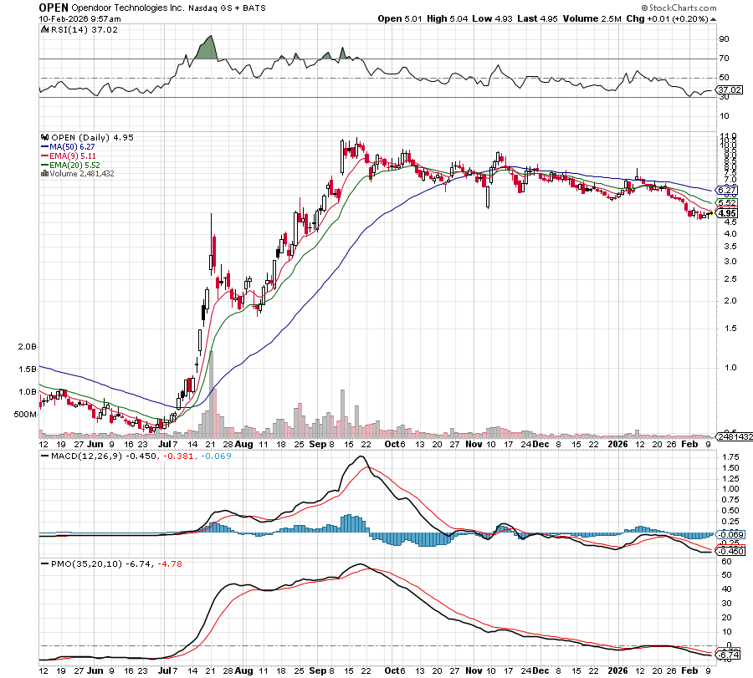
Task: Click the Low 4.93 quote value
Action: click(492, 18)
